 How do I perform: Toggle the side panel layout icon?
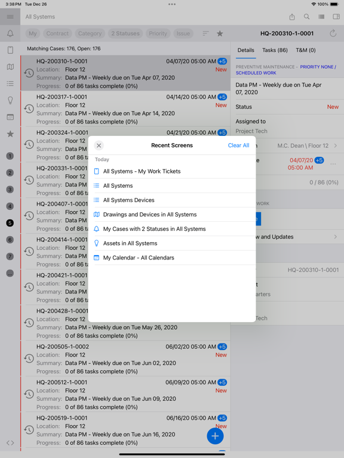coord(336,17)
